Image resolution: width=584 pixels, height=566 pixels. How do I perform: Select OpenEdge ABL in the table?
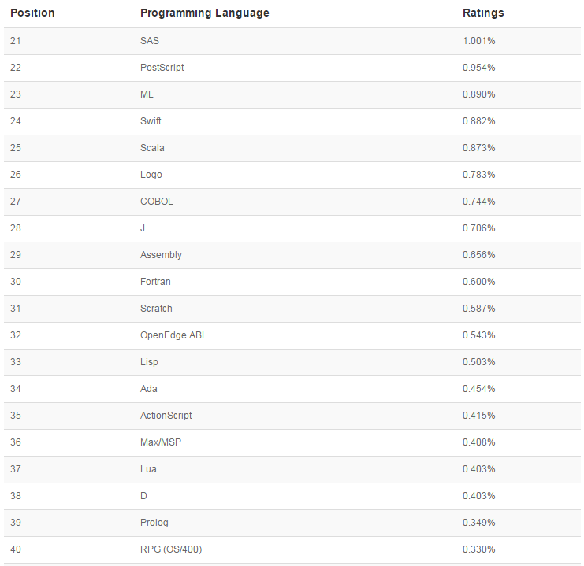pyautogui.click(x=173, y=335)
